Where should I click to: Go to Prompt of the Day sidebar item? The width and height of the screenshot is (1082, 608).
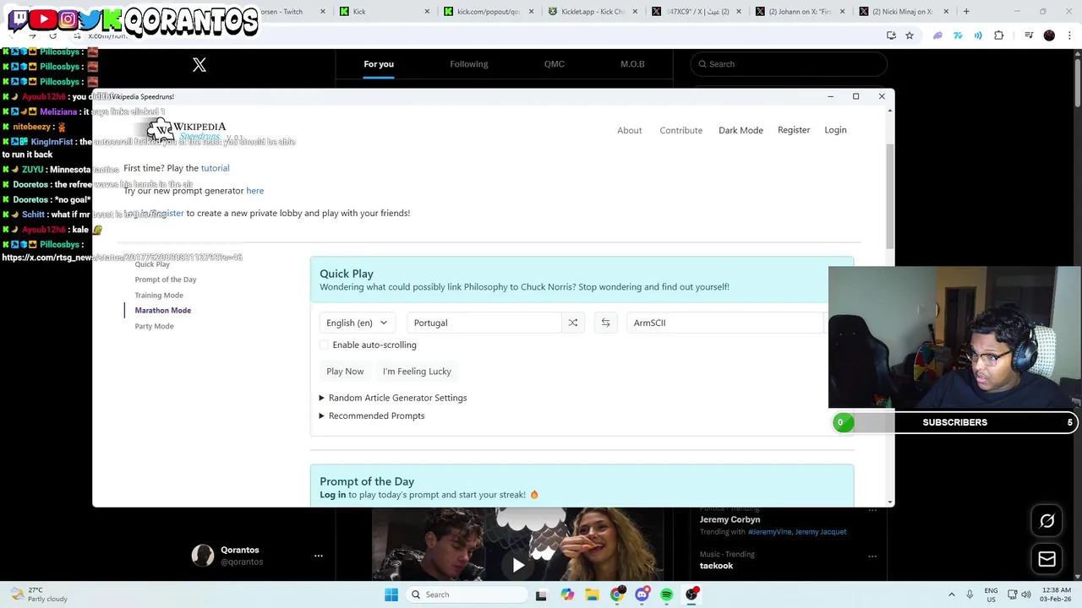(166, 280)
